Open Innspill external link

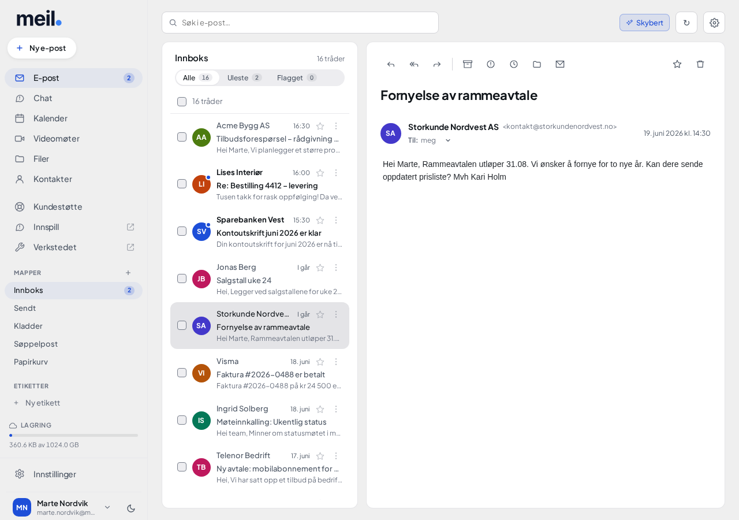tap(74, 227)
